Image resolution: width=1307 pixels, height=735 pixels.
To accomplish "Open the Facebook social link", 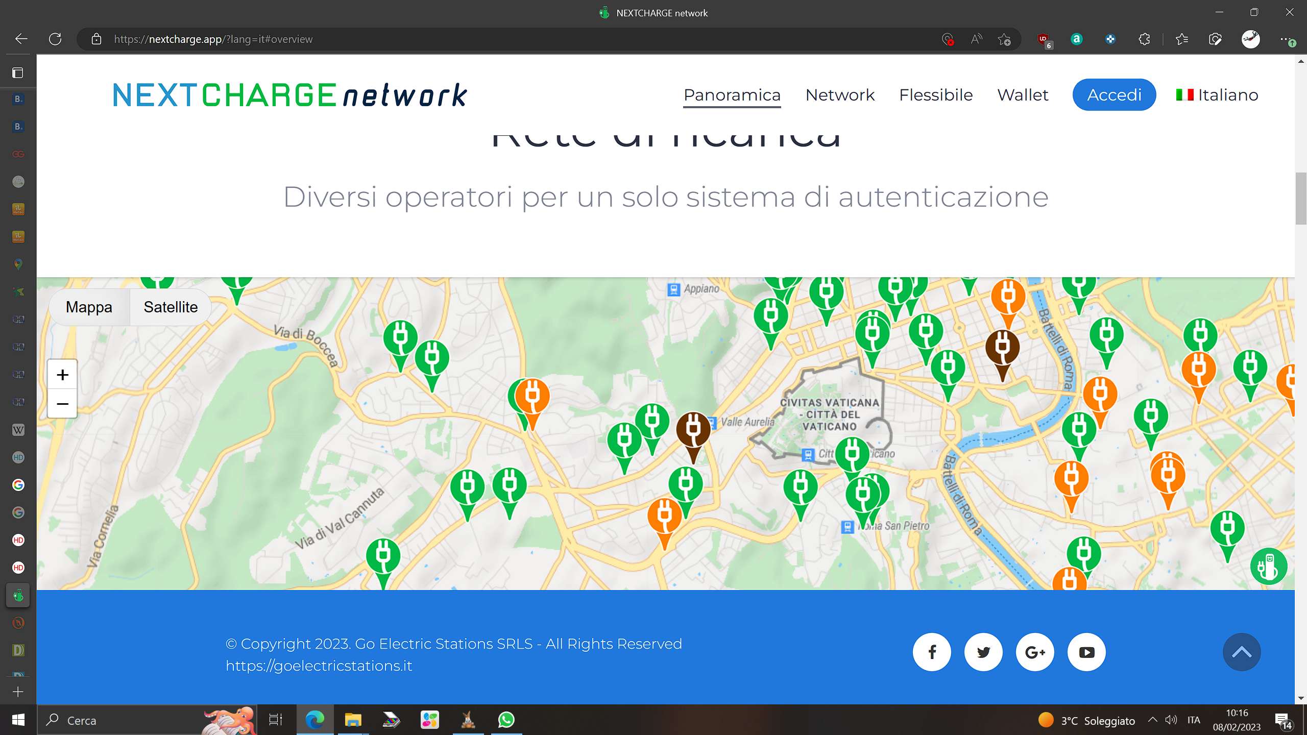I will [x=932, y=652].
